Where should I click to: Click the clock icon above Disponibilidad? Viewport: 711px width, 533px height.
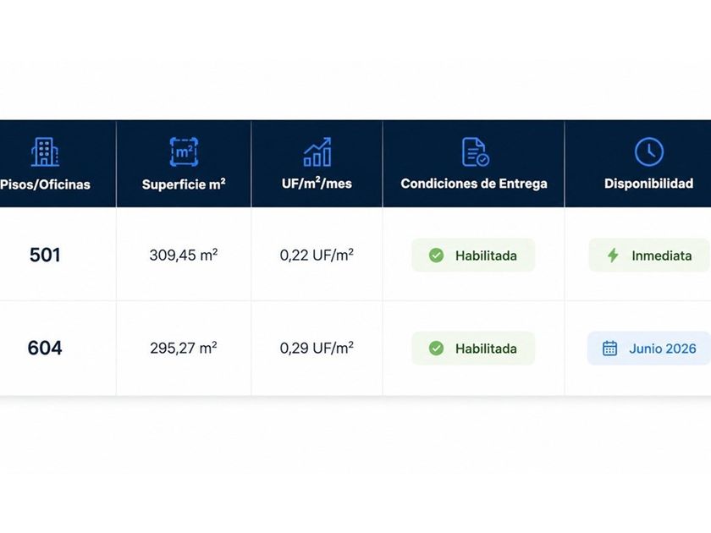click(x=649, y=151)
